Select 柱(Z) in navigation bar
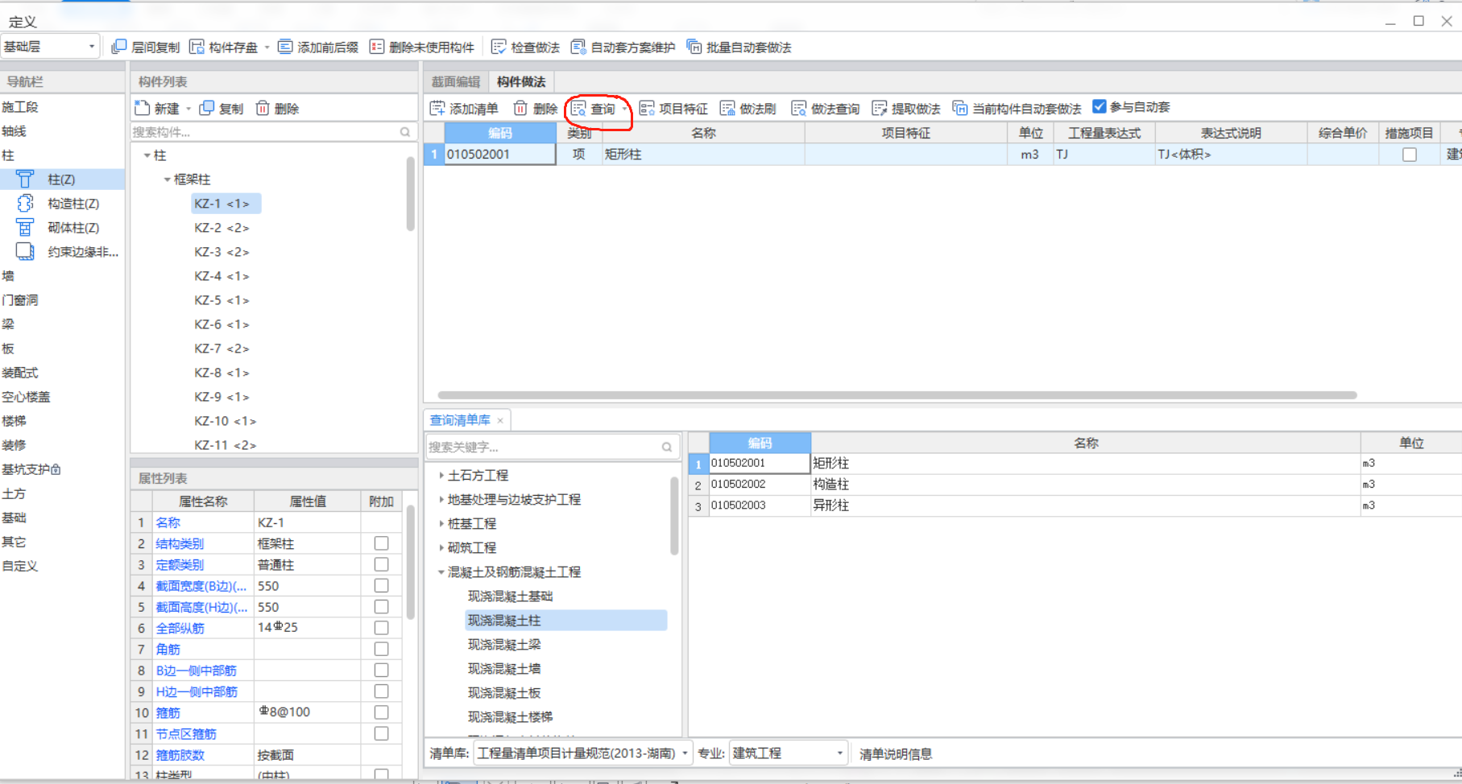Viewport: 1462px width, 784px height. [x=62, y=179]
